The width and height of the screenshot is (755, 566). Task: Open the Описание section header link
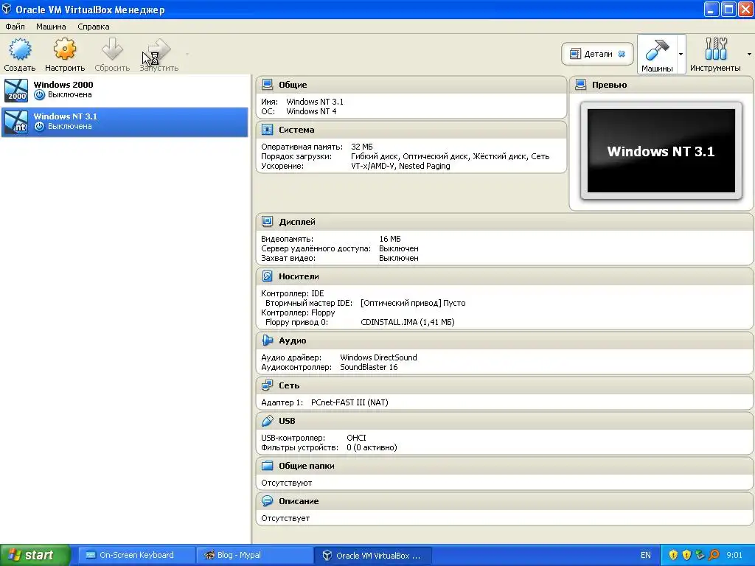tap(299, 501)
